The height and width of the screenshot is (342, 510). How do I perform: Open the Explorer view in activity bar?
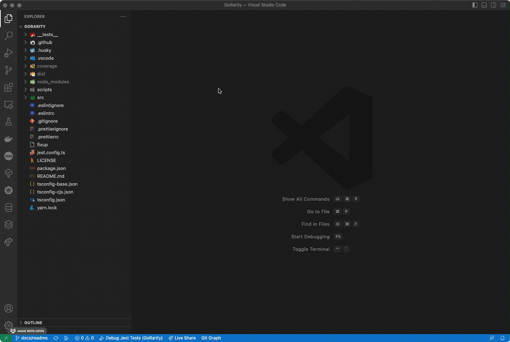tap(9, 19)
